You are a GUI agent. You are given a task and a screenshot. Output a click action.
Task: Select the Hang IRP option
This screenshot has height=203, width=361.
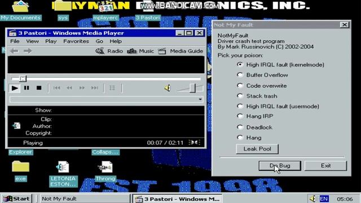[255, 116]
